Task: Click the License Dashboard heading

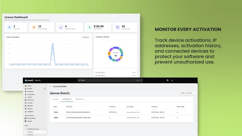Action: (x=16, y=17)
